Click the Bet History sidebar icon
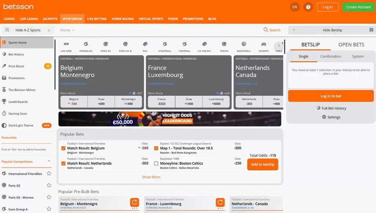The height and width of the screenshot is (213, 376). (x=4, y=54)
